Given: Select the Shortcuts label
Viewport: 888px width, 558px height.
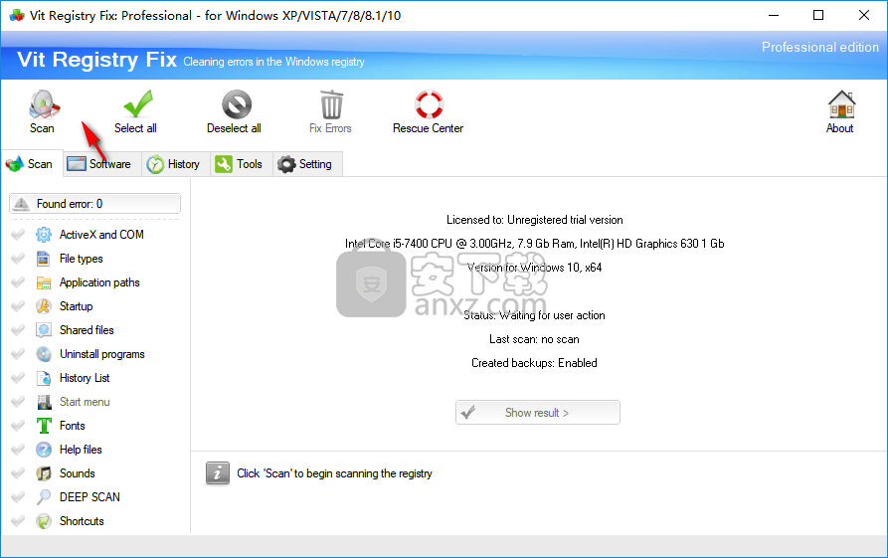Looking at the screenshot, I should click(83, 520).
